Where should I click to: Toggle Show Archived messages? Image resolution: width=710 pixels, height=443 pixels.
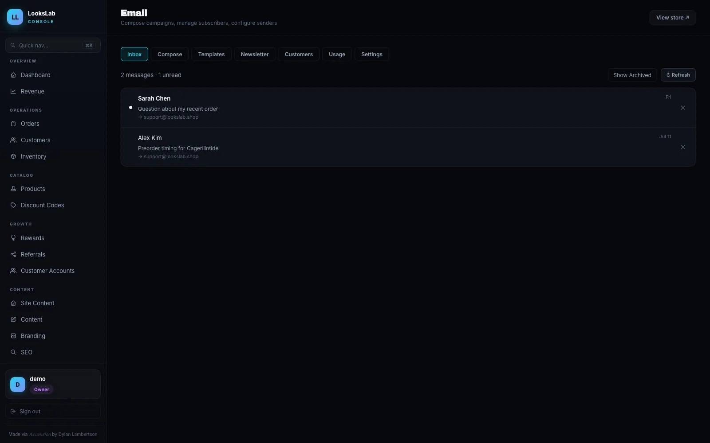(x=632, y=75)
